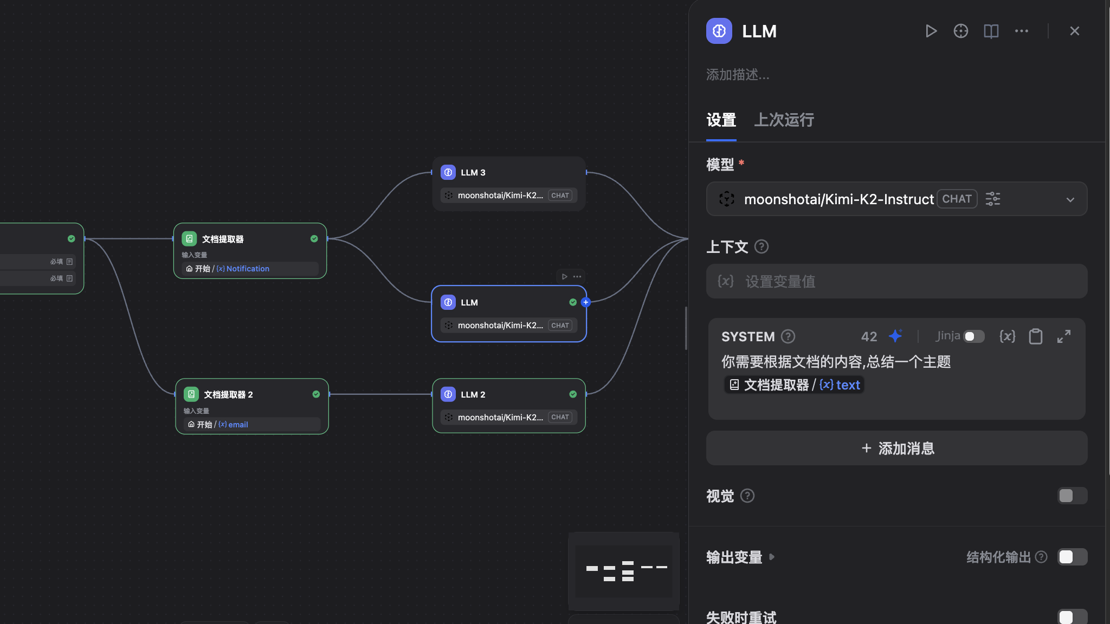Viewport: 1110px width, 624px height.
Task: Switch to the 设置 tab
Action: [x=721, y=120]
